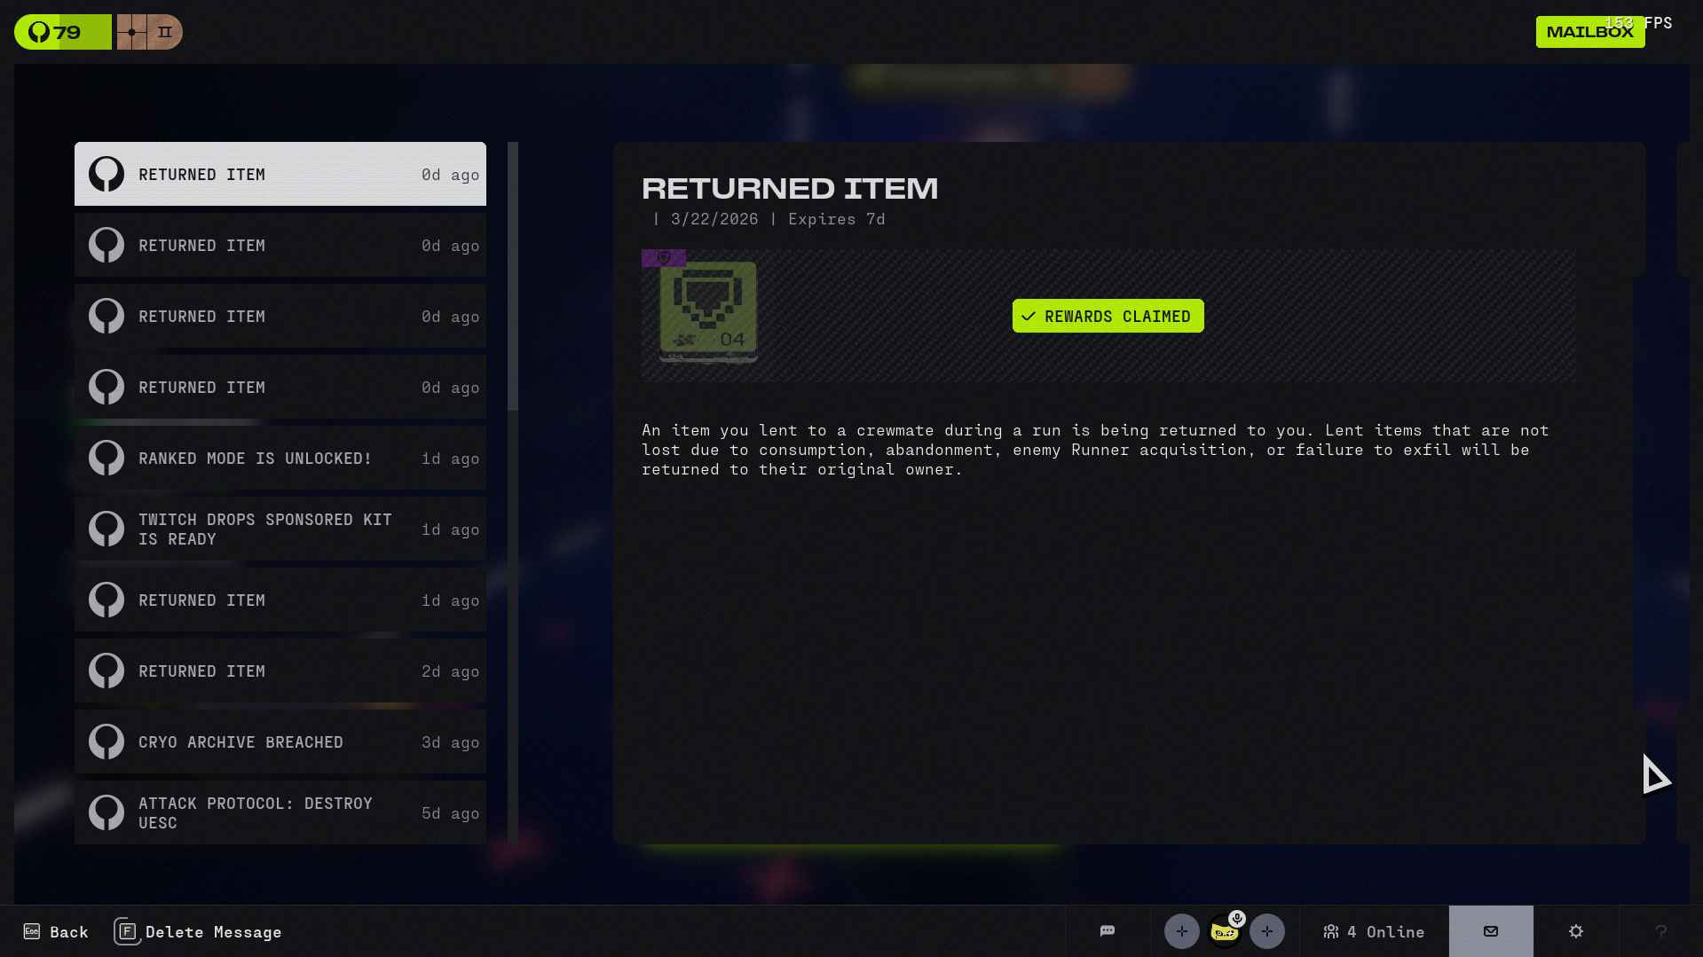Image resolution: width=1703 pixels, height=957 pixels.
Task: Click the Back button
Action: click(56, 931)
